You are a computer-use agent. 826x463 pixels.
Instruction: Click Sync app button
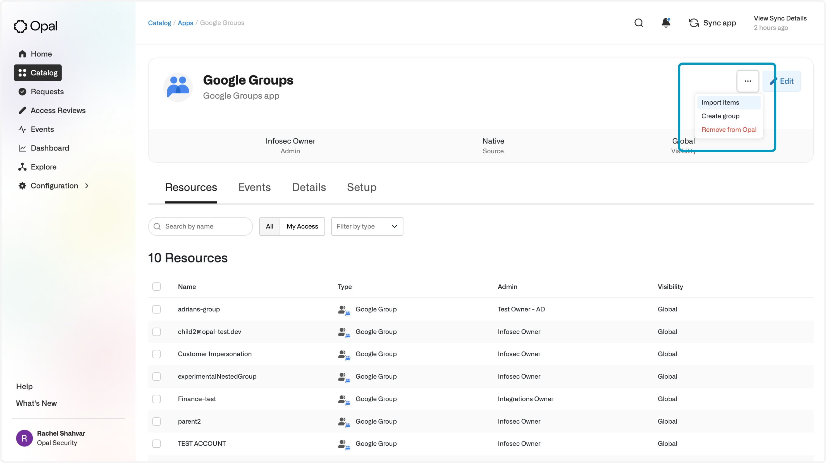tap(712, 23)
